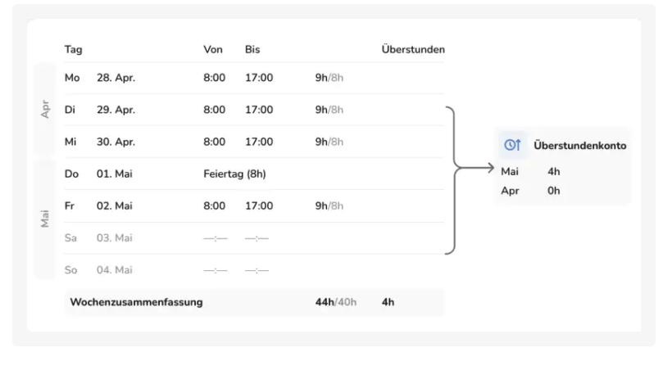The image size is (672, 375).
Task: Click empty start time for Saturday 03. Mai
Action: click(215, 238)
